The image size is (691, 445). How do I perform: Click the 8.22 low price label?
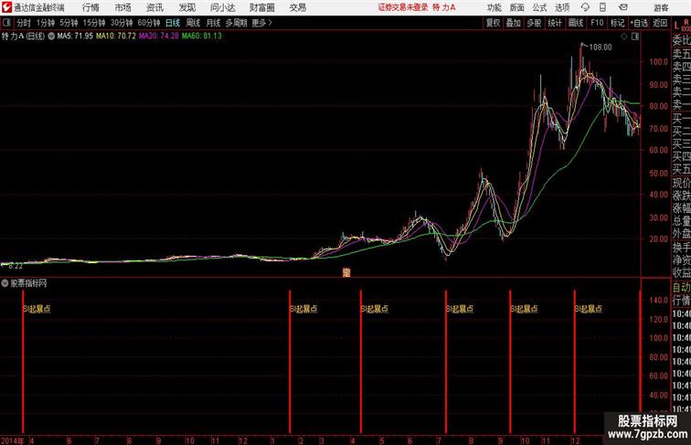click(15, 266)
